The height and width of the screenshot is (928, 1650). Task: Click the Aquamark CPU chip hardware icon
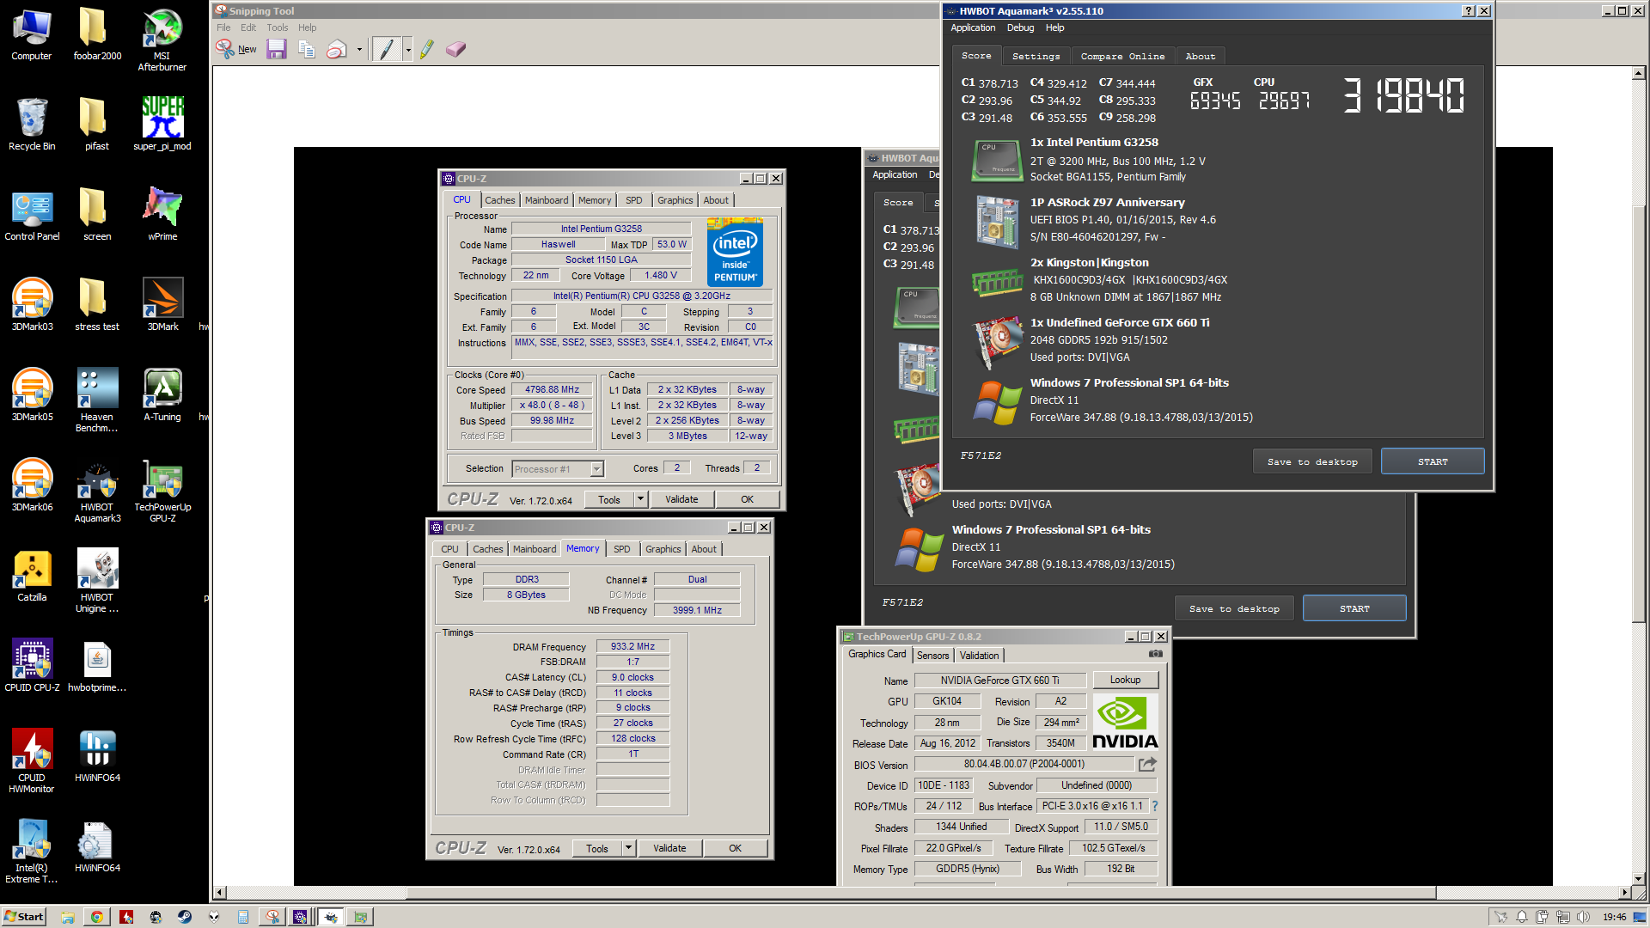(x=997, y=161)
